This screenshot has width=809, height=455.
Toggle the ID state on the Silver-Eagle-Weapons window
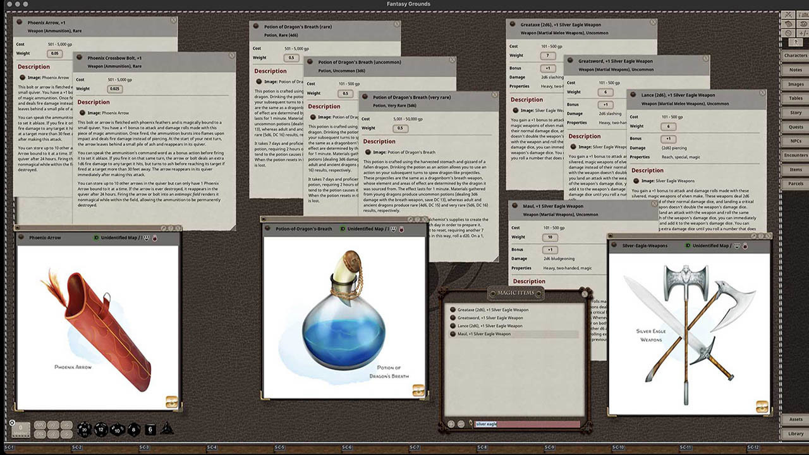pos(688,245)
